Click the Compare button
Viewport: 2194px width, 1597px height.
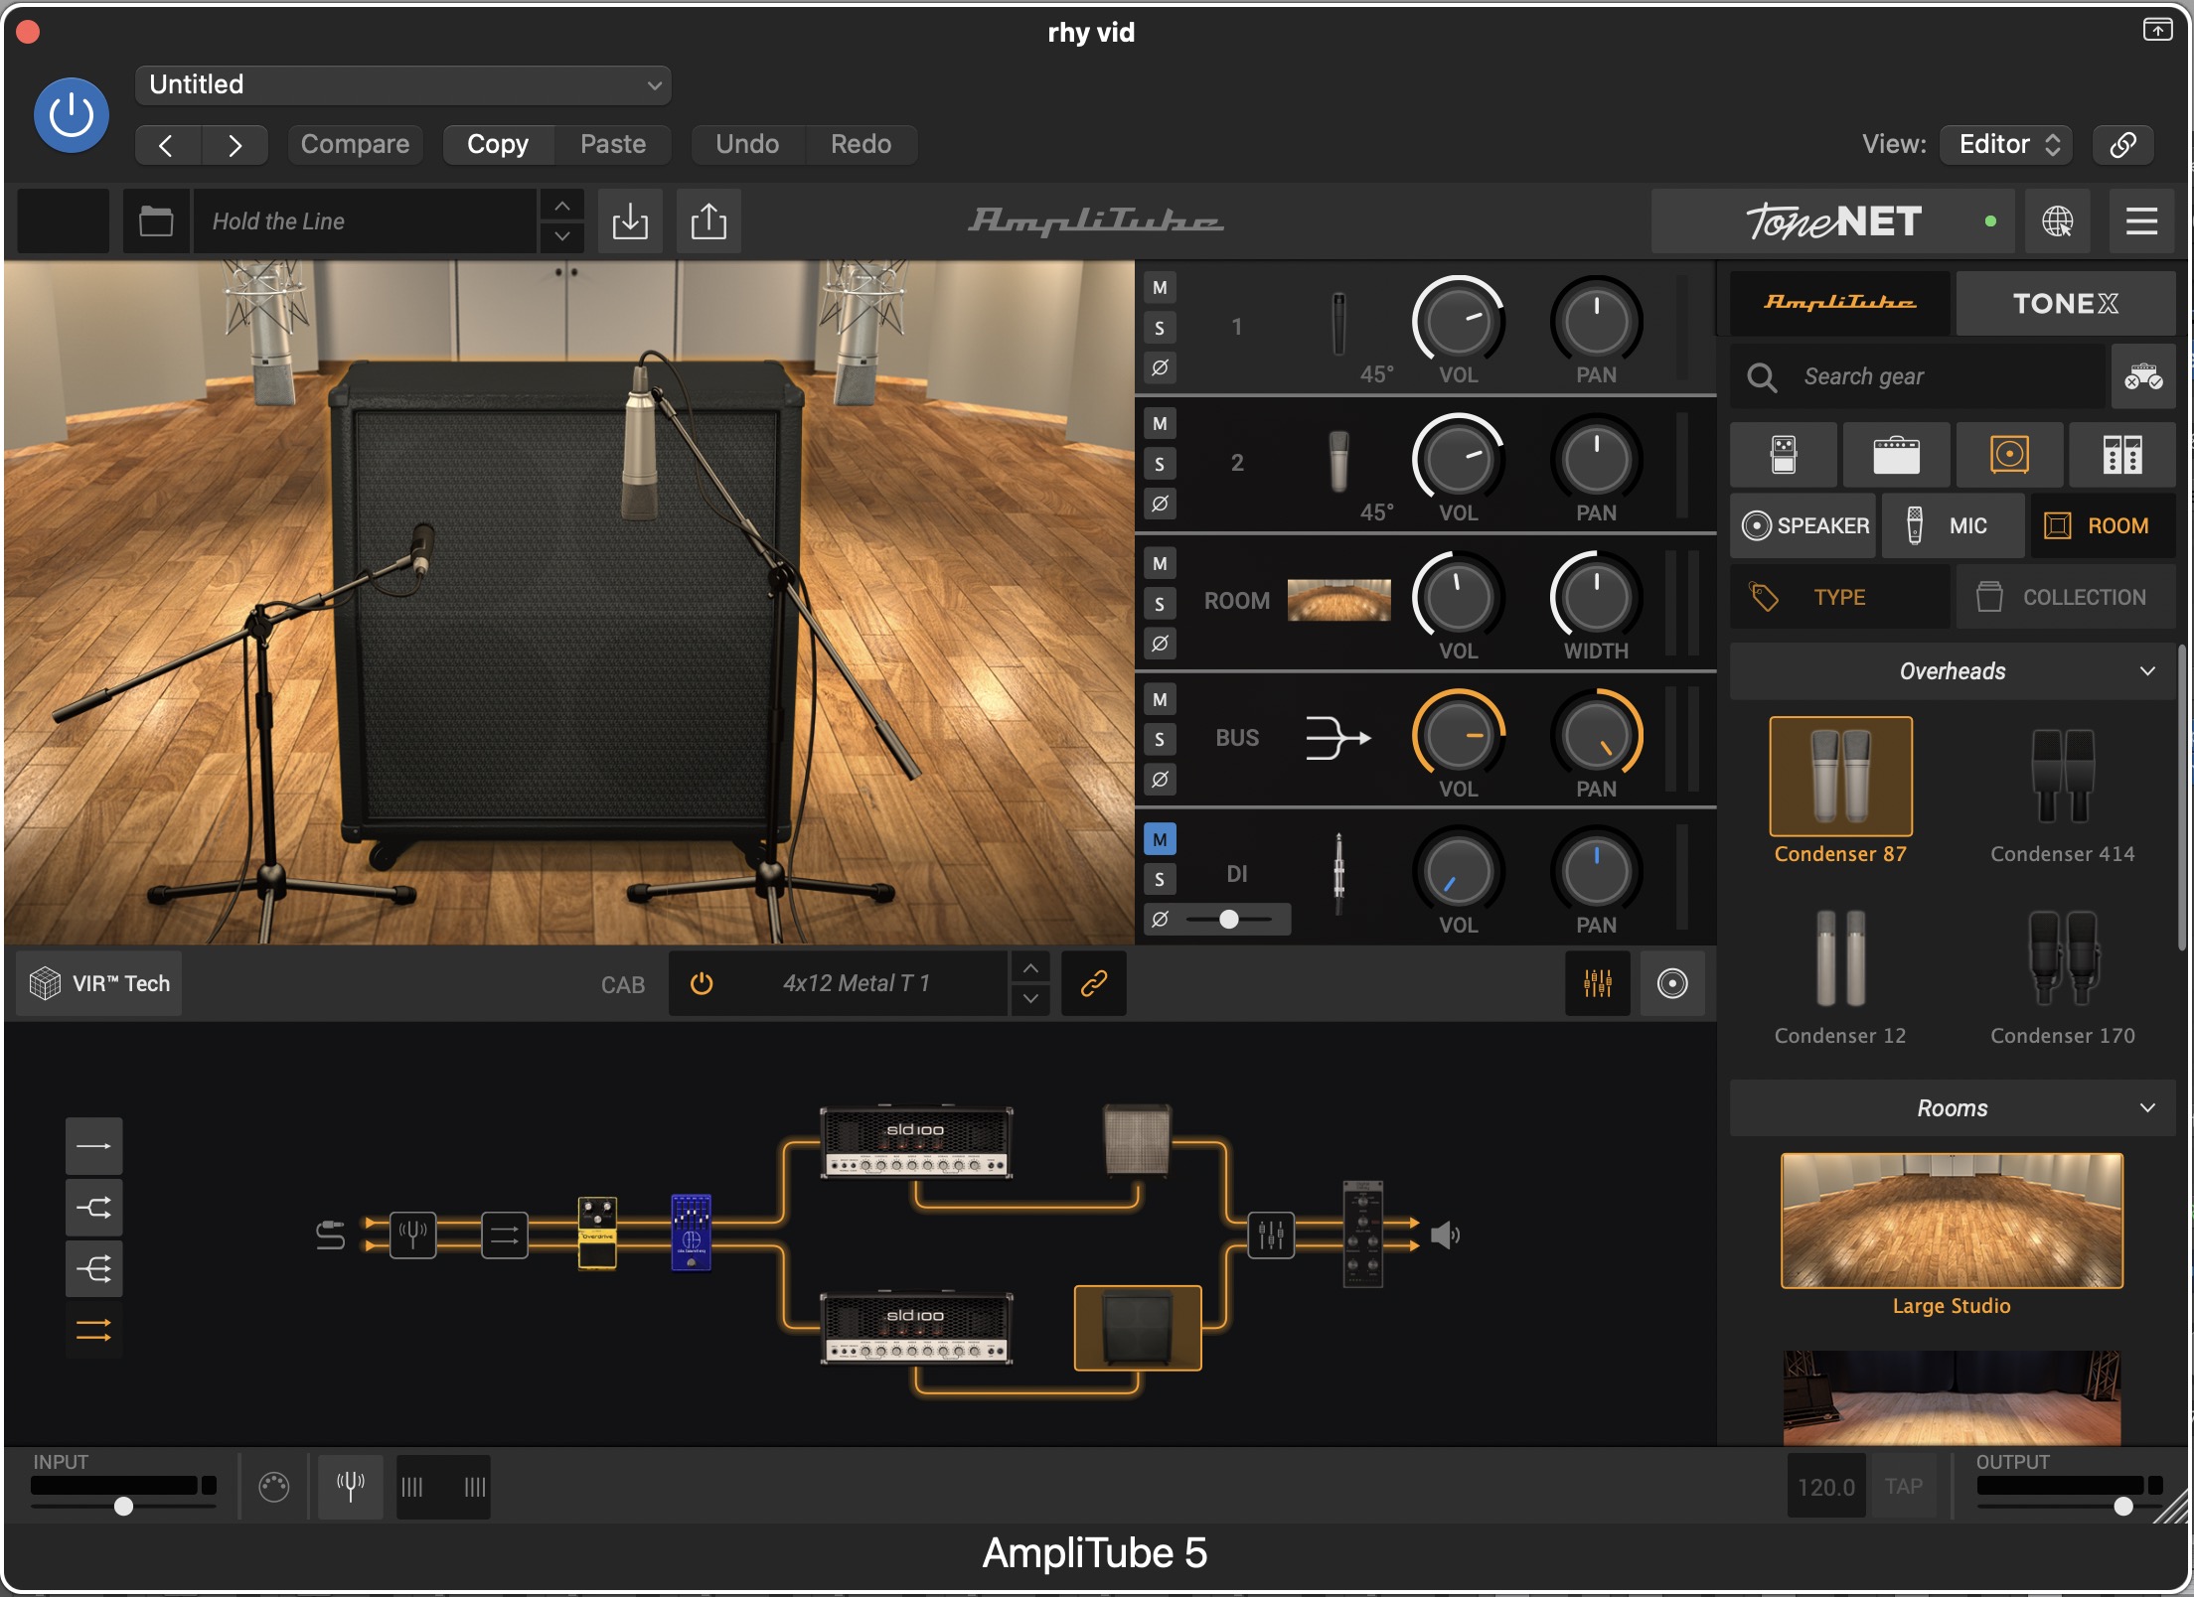point(355,144)
